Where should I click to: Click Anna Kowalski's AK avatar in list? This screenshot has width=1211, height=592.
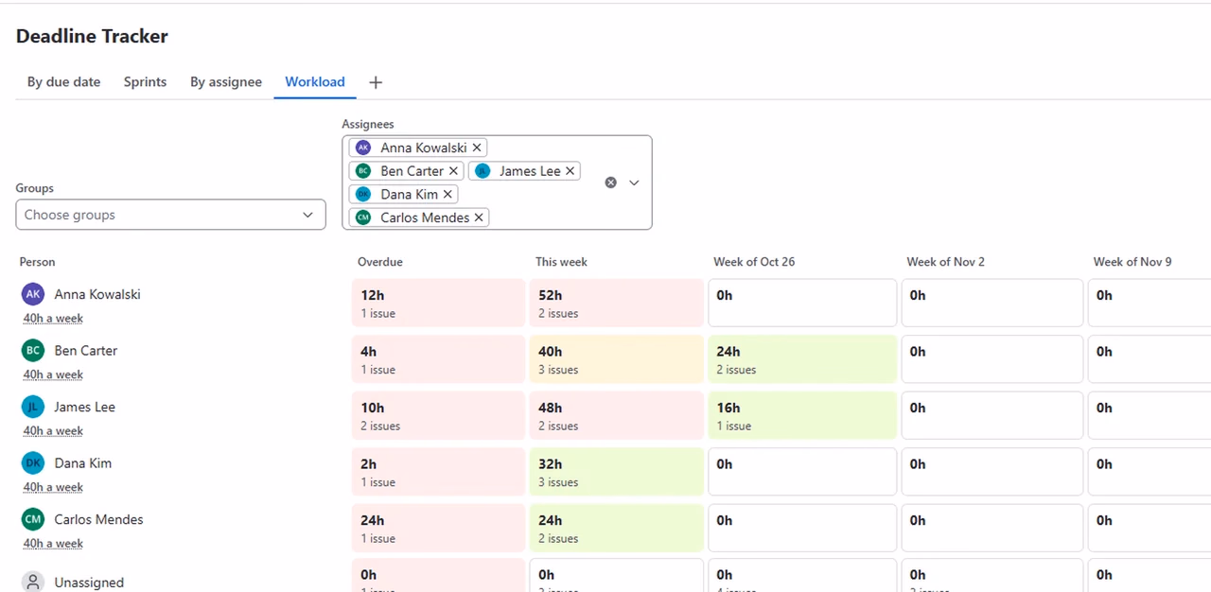[33, 294]
